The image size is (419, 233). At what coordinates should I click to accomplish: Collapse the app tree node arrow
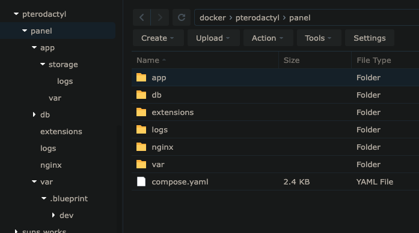pyautogui.click(x=34, y=47)
